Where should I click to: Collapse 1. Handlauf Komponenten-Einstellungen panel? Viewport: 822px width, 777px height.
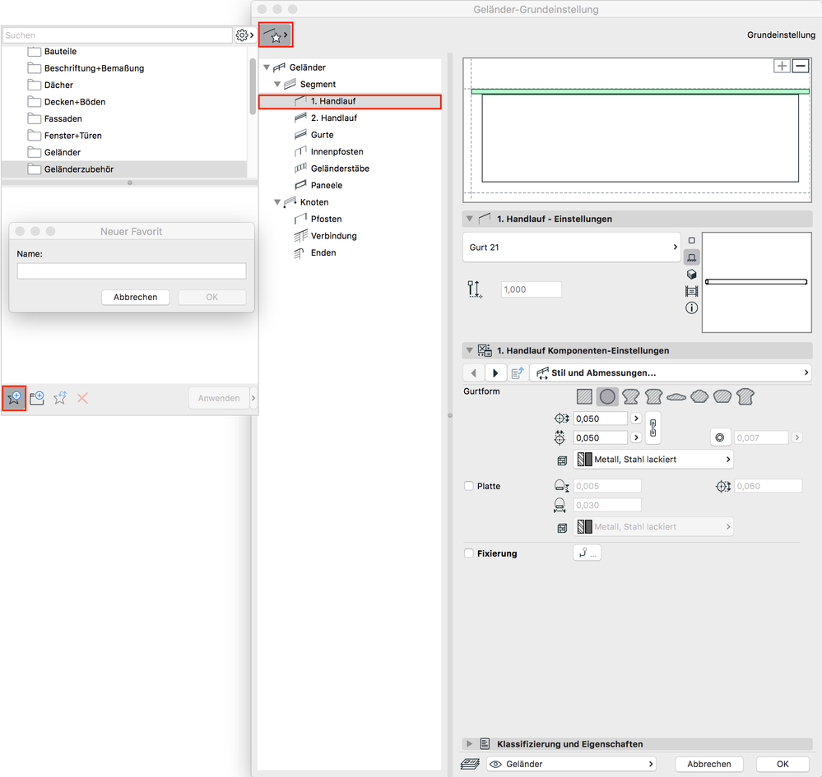[470, 350]
